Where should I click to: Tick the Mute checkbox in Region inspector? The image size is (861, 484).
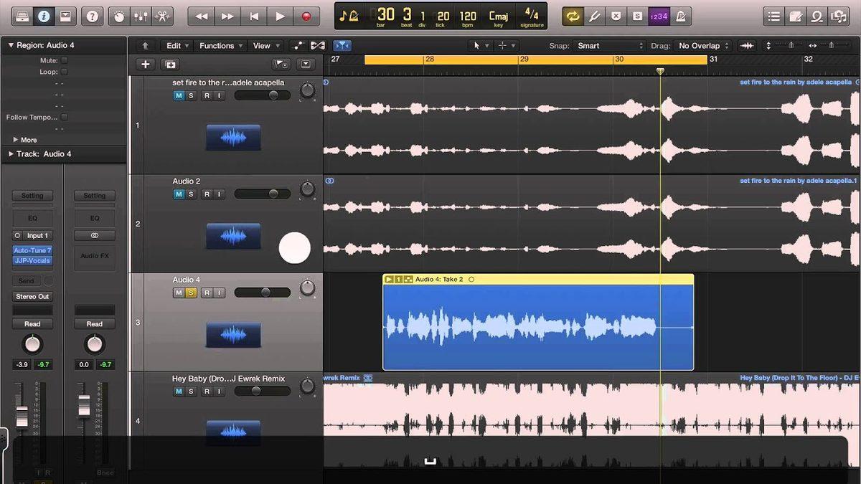tap(65, 61)
